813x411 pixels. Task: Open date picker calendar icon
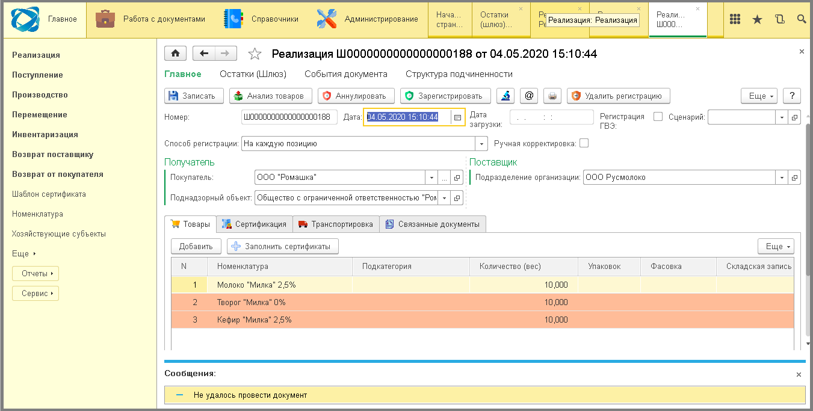tap(457, 117)
